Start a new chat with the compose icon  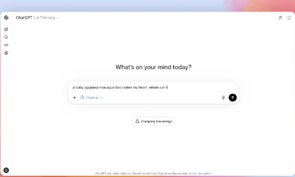click(6, 29)
